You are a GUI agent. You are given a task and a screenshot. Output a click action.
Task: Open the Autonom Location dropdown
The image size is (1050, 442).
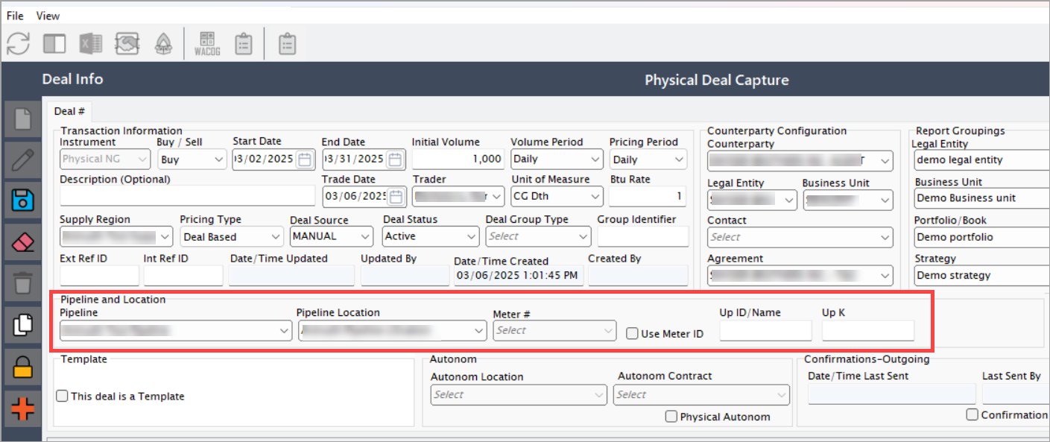pos(519,395)
